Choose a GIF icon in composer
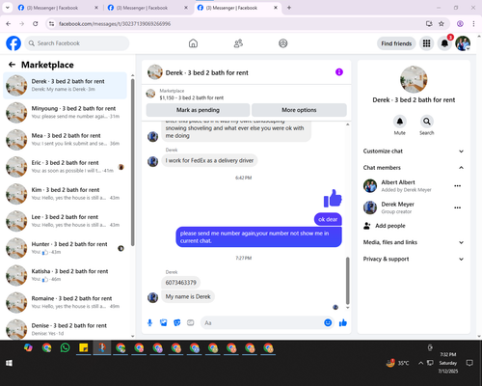 click(x=191, y=322)
